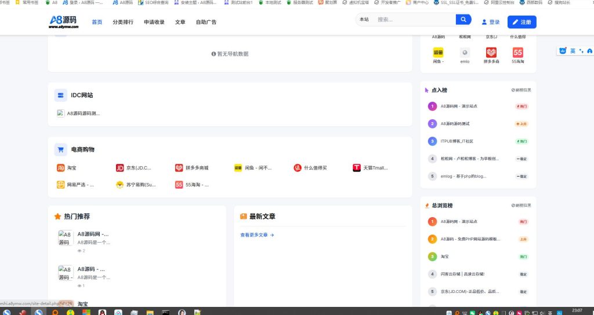This screenshot has width=594, height=315.
Task: Open emlog - 基于php的blog... in 点入榜
Action: click(463, 176)
